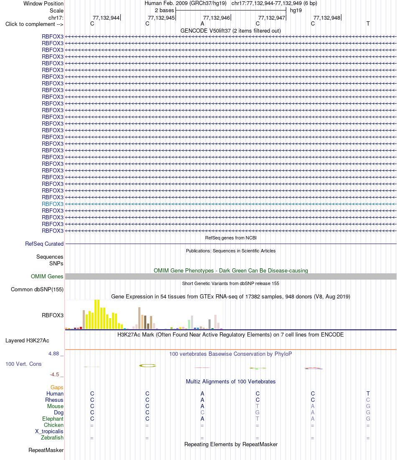This screenshot has width=397, height=460.
Task: Click the 'T' base in the top sequence row
Action: pos(368,24)
